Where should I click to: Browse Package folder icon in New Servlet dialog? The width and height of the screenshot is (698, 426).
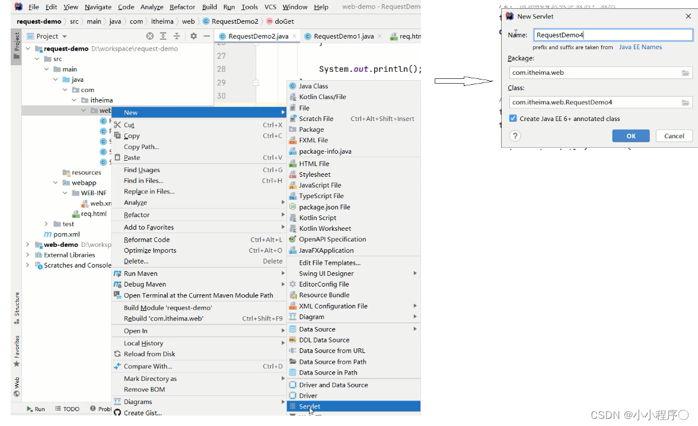click(686, 72)
